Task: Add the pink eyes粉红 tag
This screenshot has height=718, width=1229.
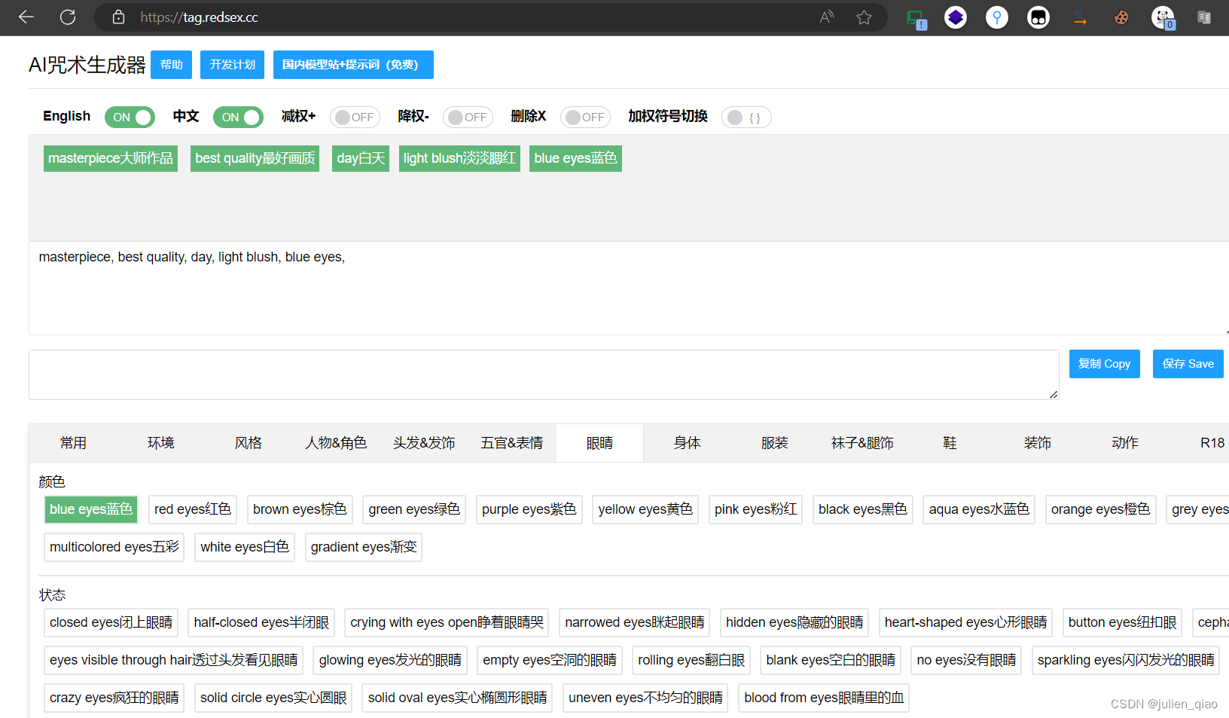Action: (755, 509)
